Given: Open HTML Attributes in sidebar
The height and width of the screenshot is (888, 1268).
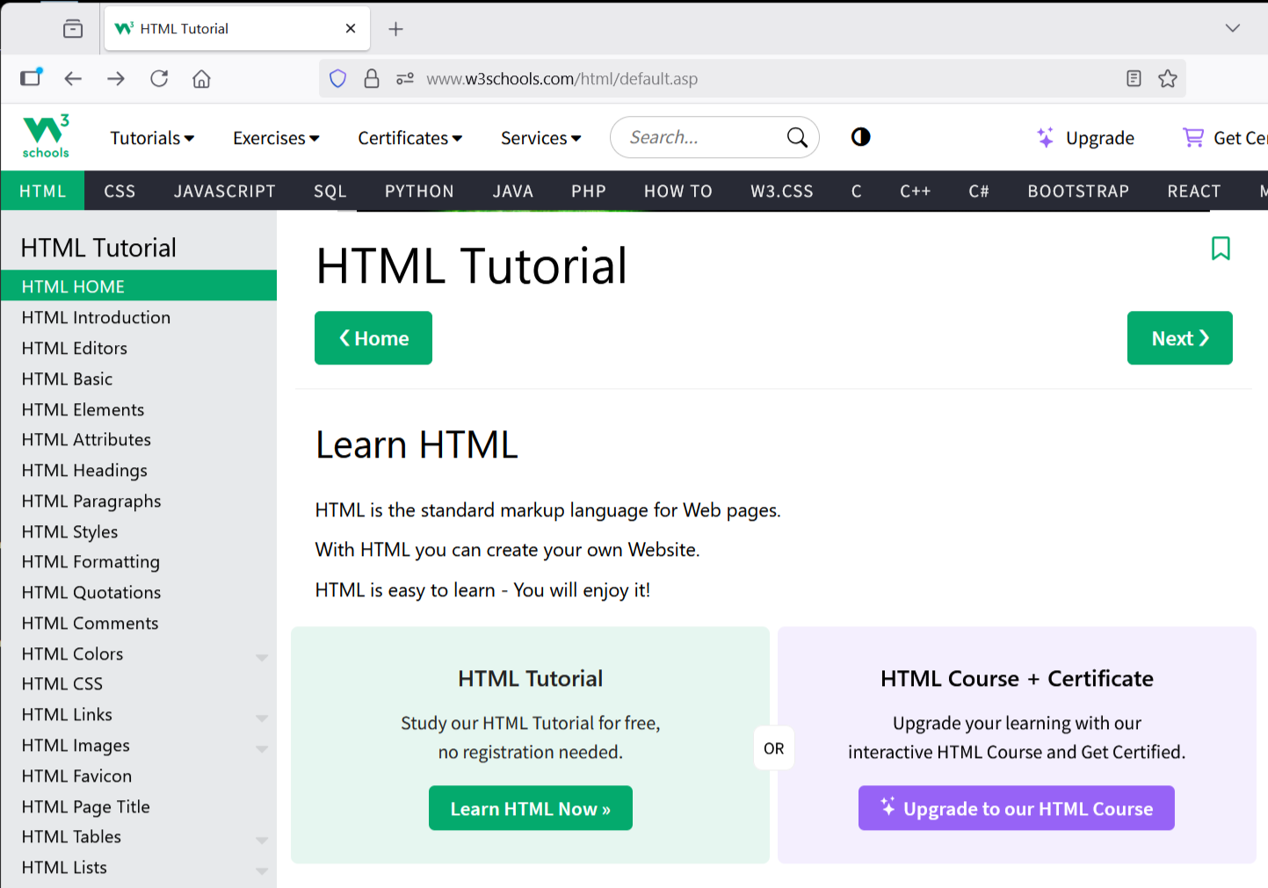Looking at the screenshot, I should tap(138, 439).
